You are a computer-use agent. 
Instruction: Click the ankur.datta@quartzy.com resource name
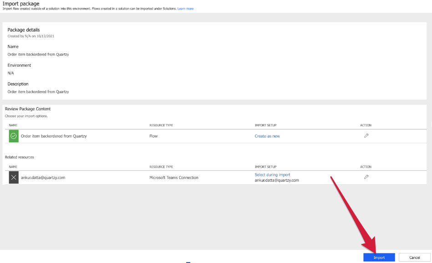(43, 178)
